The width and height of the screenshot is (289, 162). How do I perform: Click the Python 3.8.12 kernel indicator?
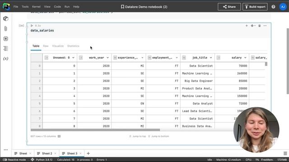click(x=42, y=160)
